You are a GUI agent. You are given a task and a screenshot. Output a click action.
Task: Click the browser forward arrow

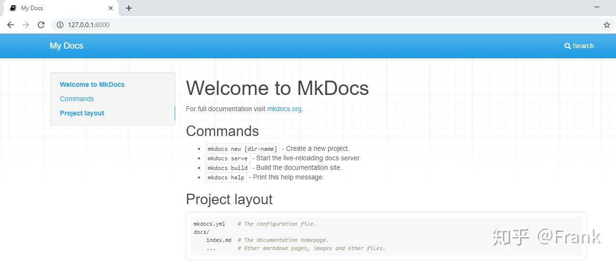click(x=26, y=25)
